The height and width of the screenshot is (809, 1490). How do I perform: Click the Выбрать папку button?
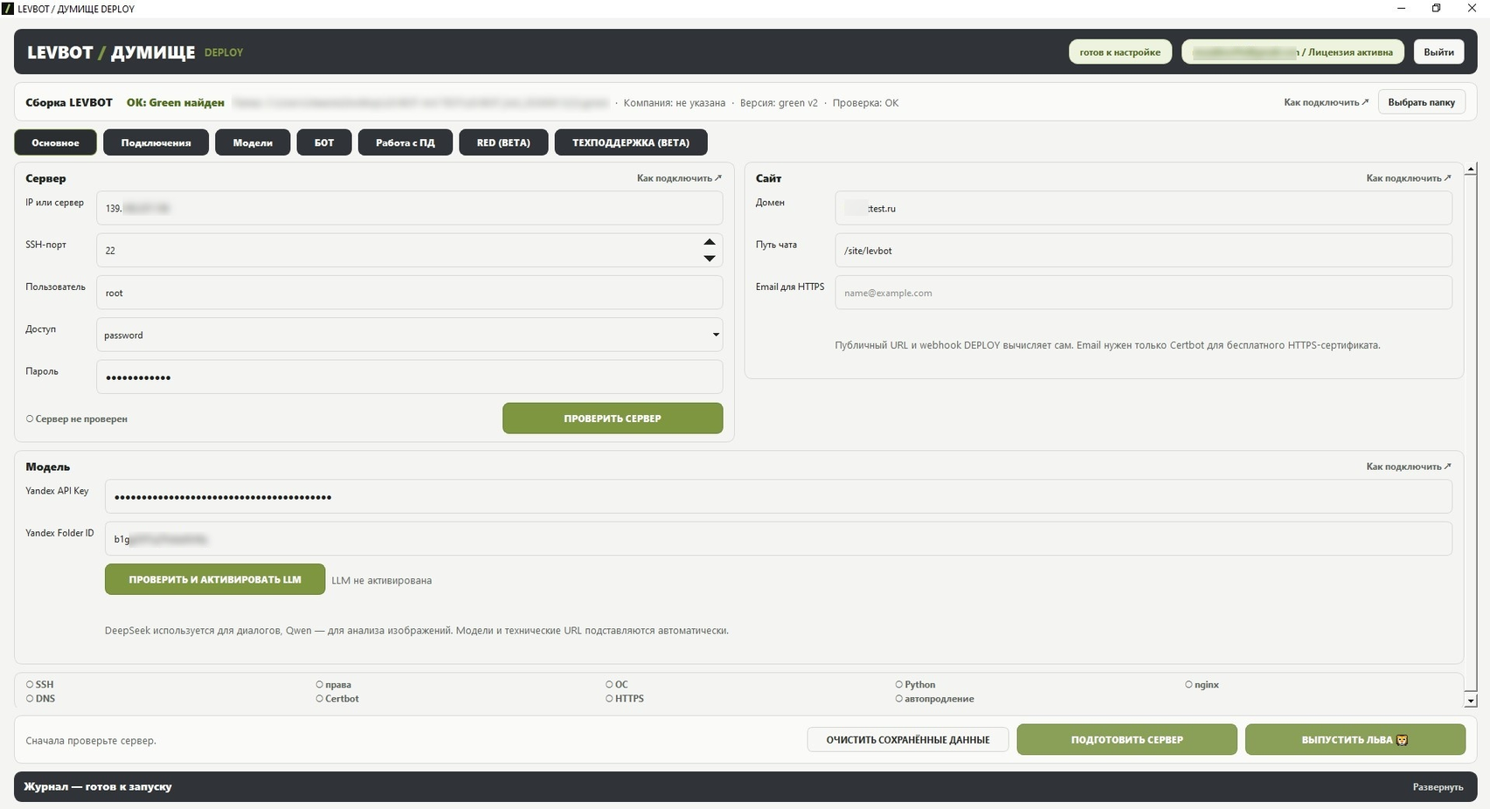(1421, 102)
